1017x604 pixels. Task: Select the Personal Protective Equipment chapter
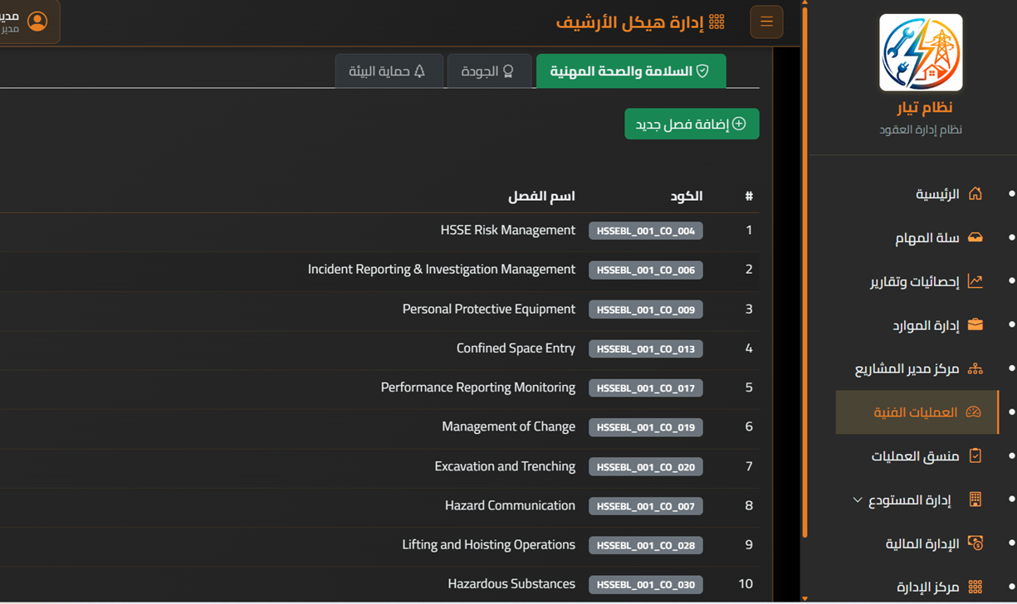pyautogui.click(x=489, y=309)
